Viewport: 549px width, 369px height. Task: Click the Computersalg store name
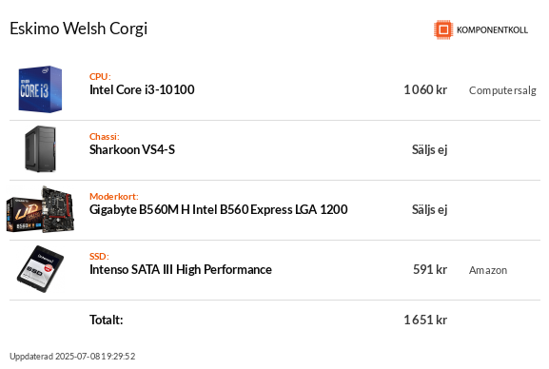pos(502,90)
